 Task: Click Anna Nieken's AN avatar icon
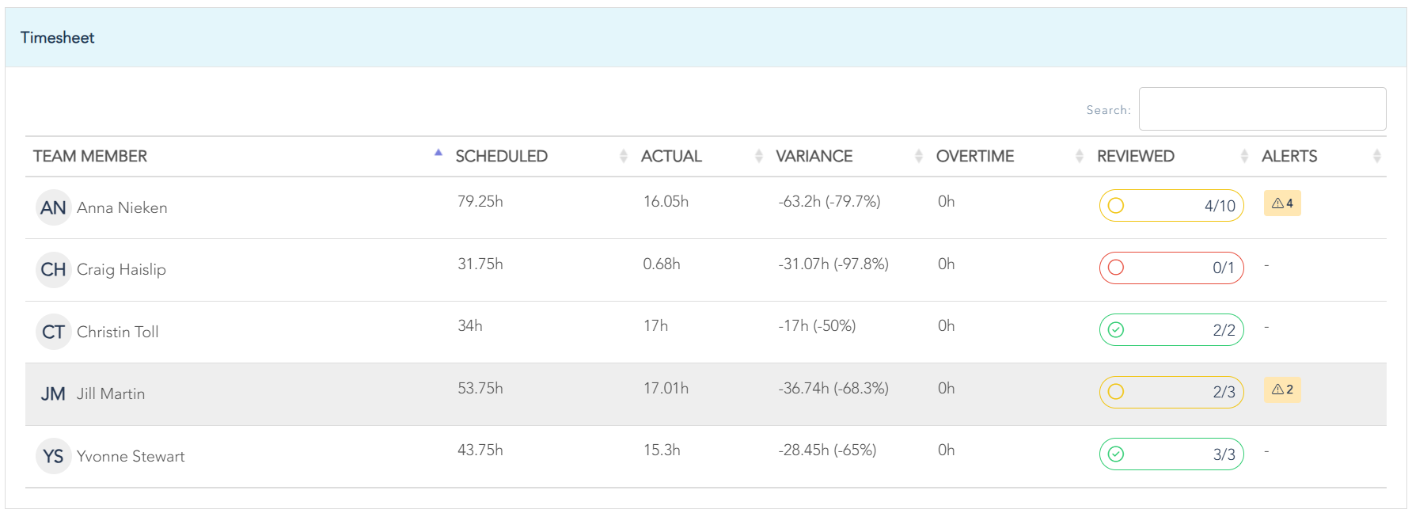(53, 207)
